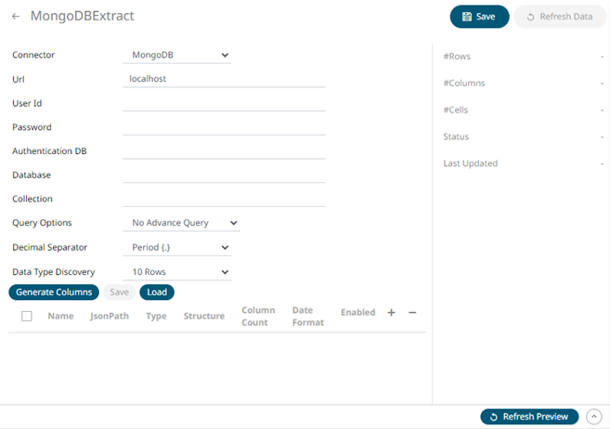Click the plus icon to add column
610x429 pixels.
pyautogui.click(x=391, y=313)
